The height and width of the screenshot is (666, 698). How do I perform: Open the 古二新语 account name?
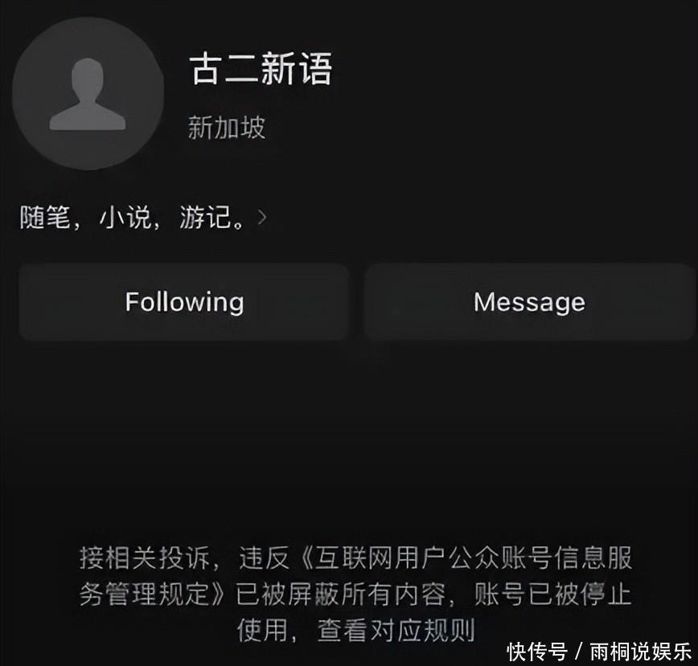tap(261, 68)
